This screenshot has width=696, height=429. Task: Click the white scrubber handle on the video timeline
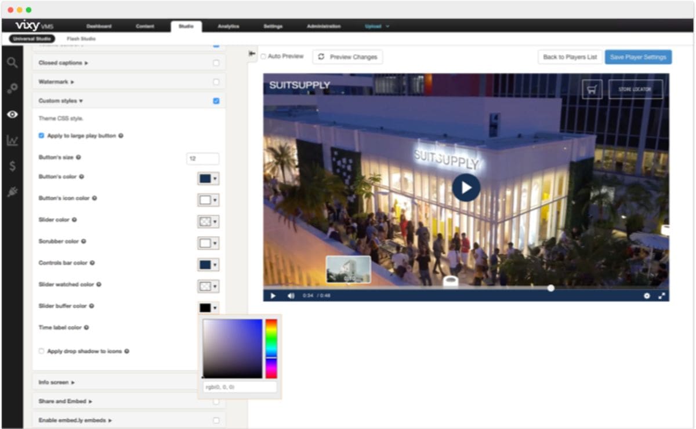[550, 288]
